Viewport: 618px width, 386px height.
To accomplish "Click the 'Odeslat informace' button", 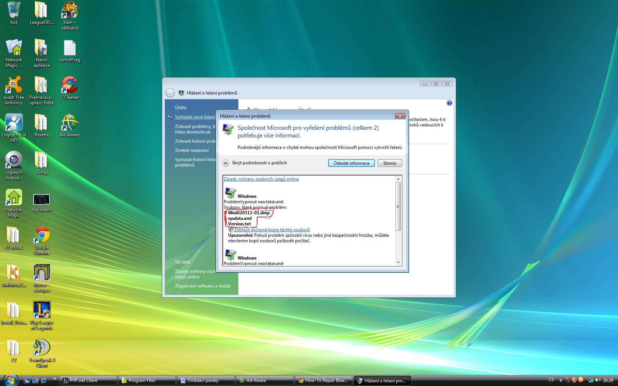I will tap(351, 163).
